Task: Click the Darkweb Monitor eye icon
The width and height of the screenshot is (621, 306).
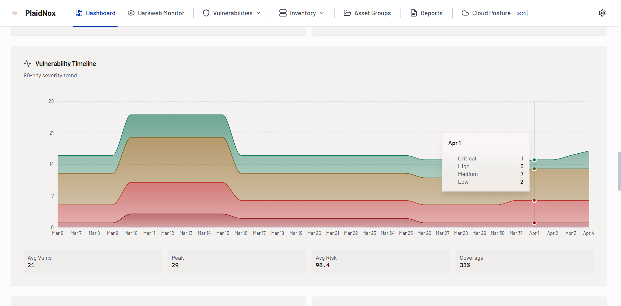Action: (x=131, y=13)
